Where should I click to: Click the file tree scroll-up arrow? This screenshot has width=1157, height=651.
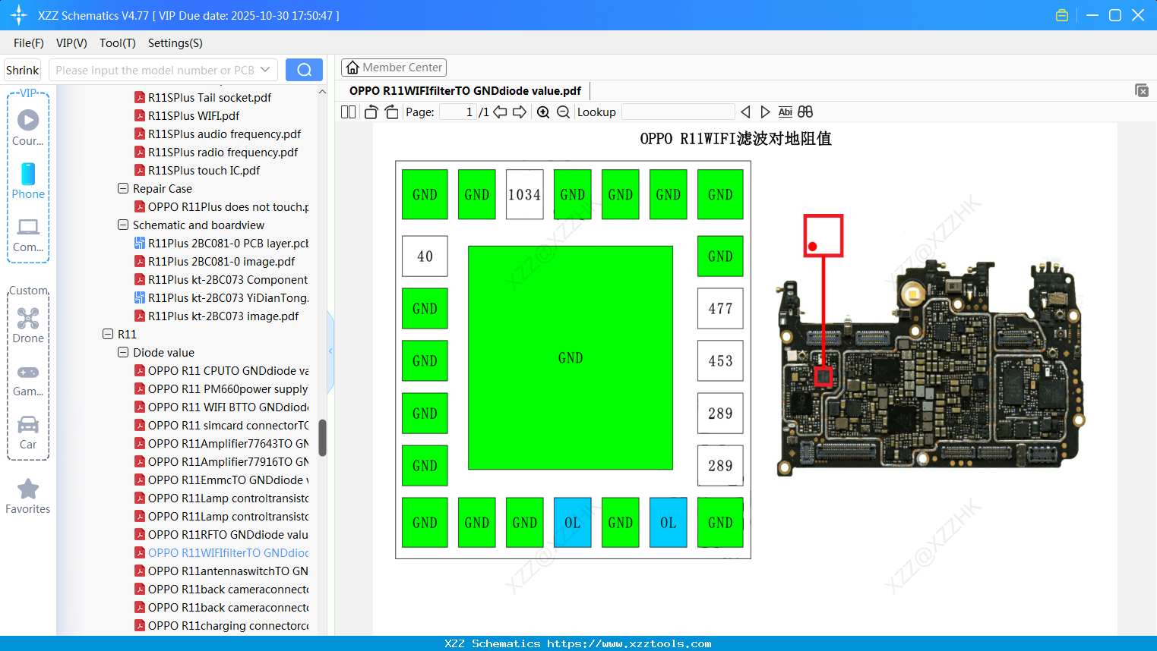322,92
